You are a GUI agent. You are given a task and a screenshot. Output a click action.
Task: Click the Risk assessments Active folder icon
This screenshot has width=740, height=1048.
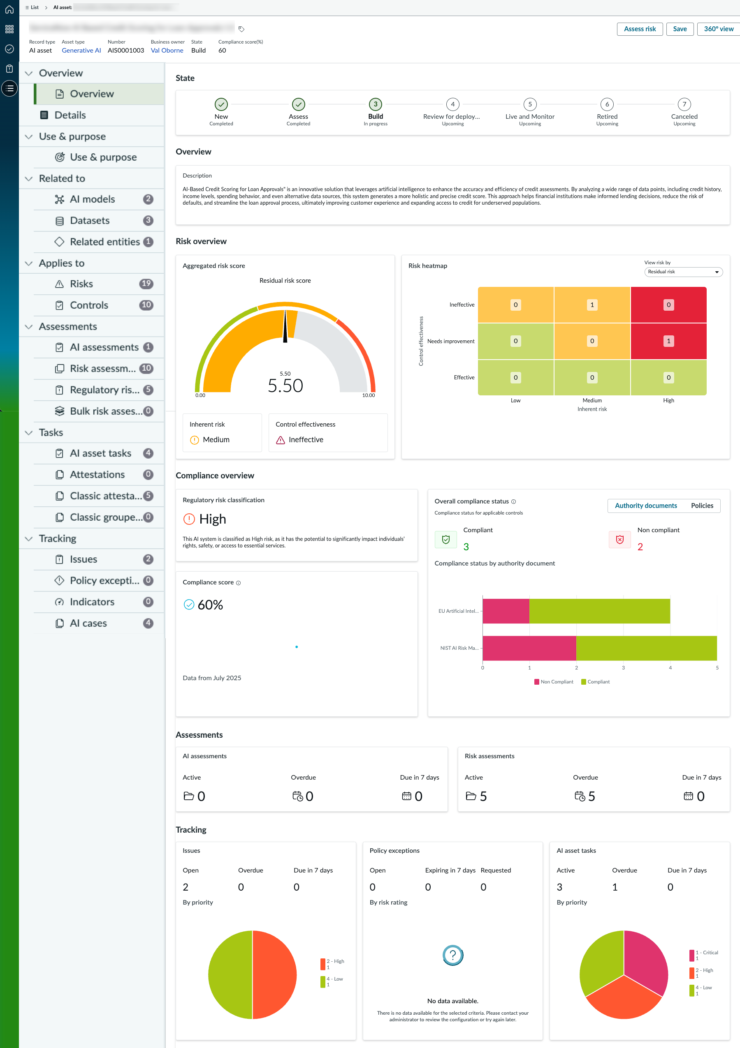pyautogui.click(x=471, y=796)
